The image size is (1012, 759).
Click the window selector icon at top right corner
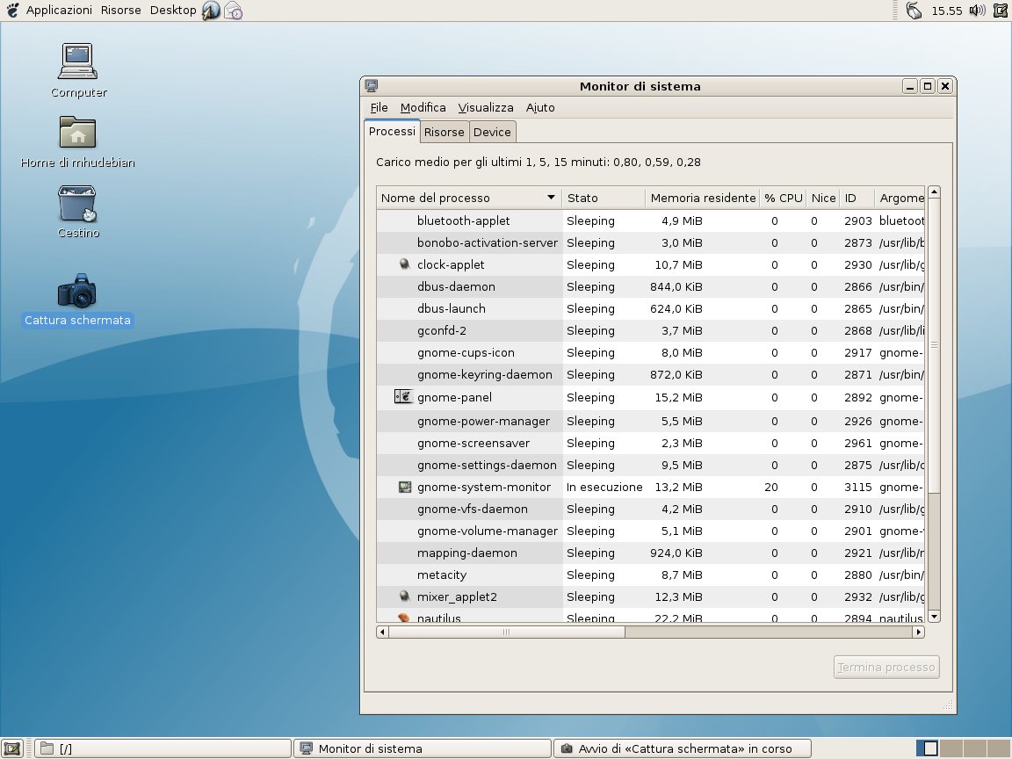(1001, 11)
